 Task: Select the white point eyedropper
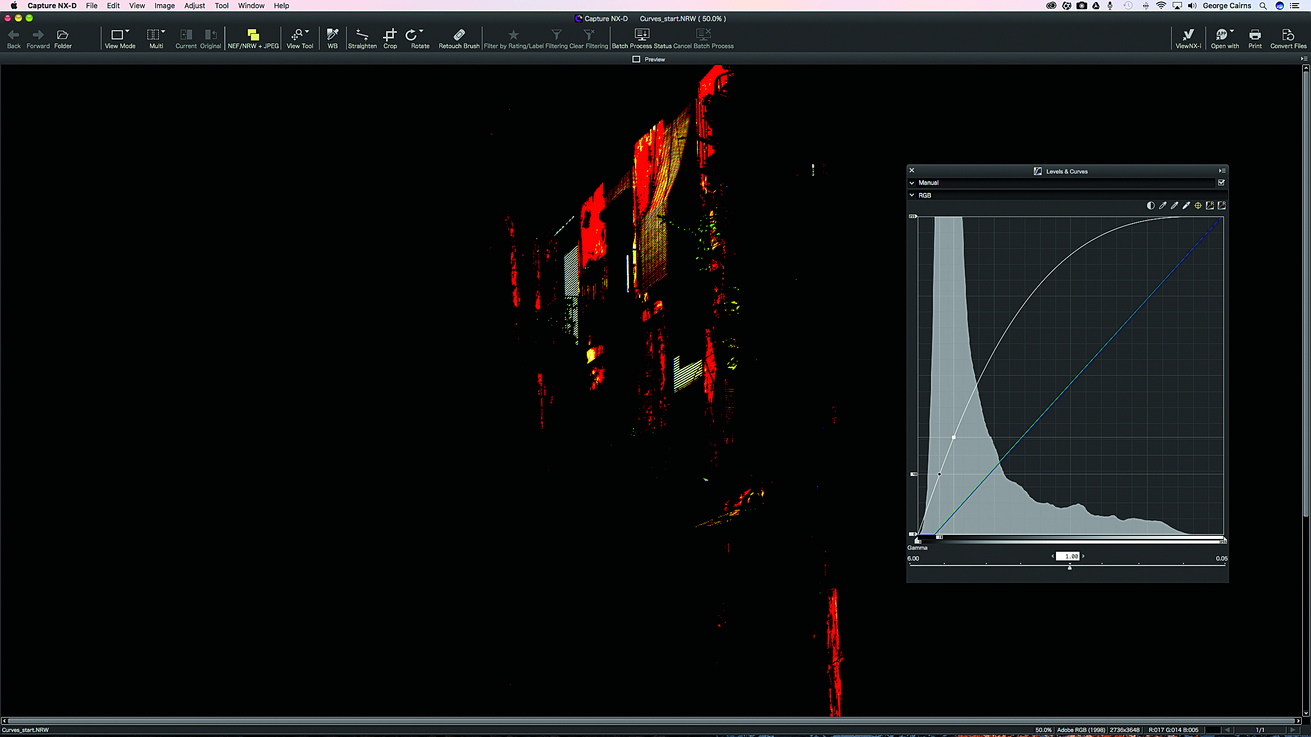[x=1186, y=206]
